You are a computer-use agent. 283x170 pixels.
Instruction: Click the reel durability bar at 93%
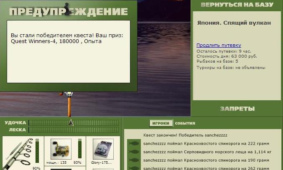coord(80,149)
